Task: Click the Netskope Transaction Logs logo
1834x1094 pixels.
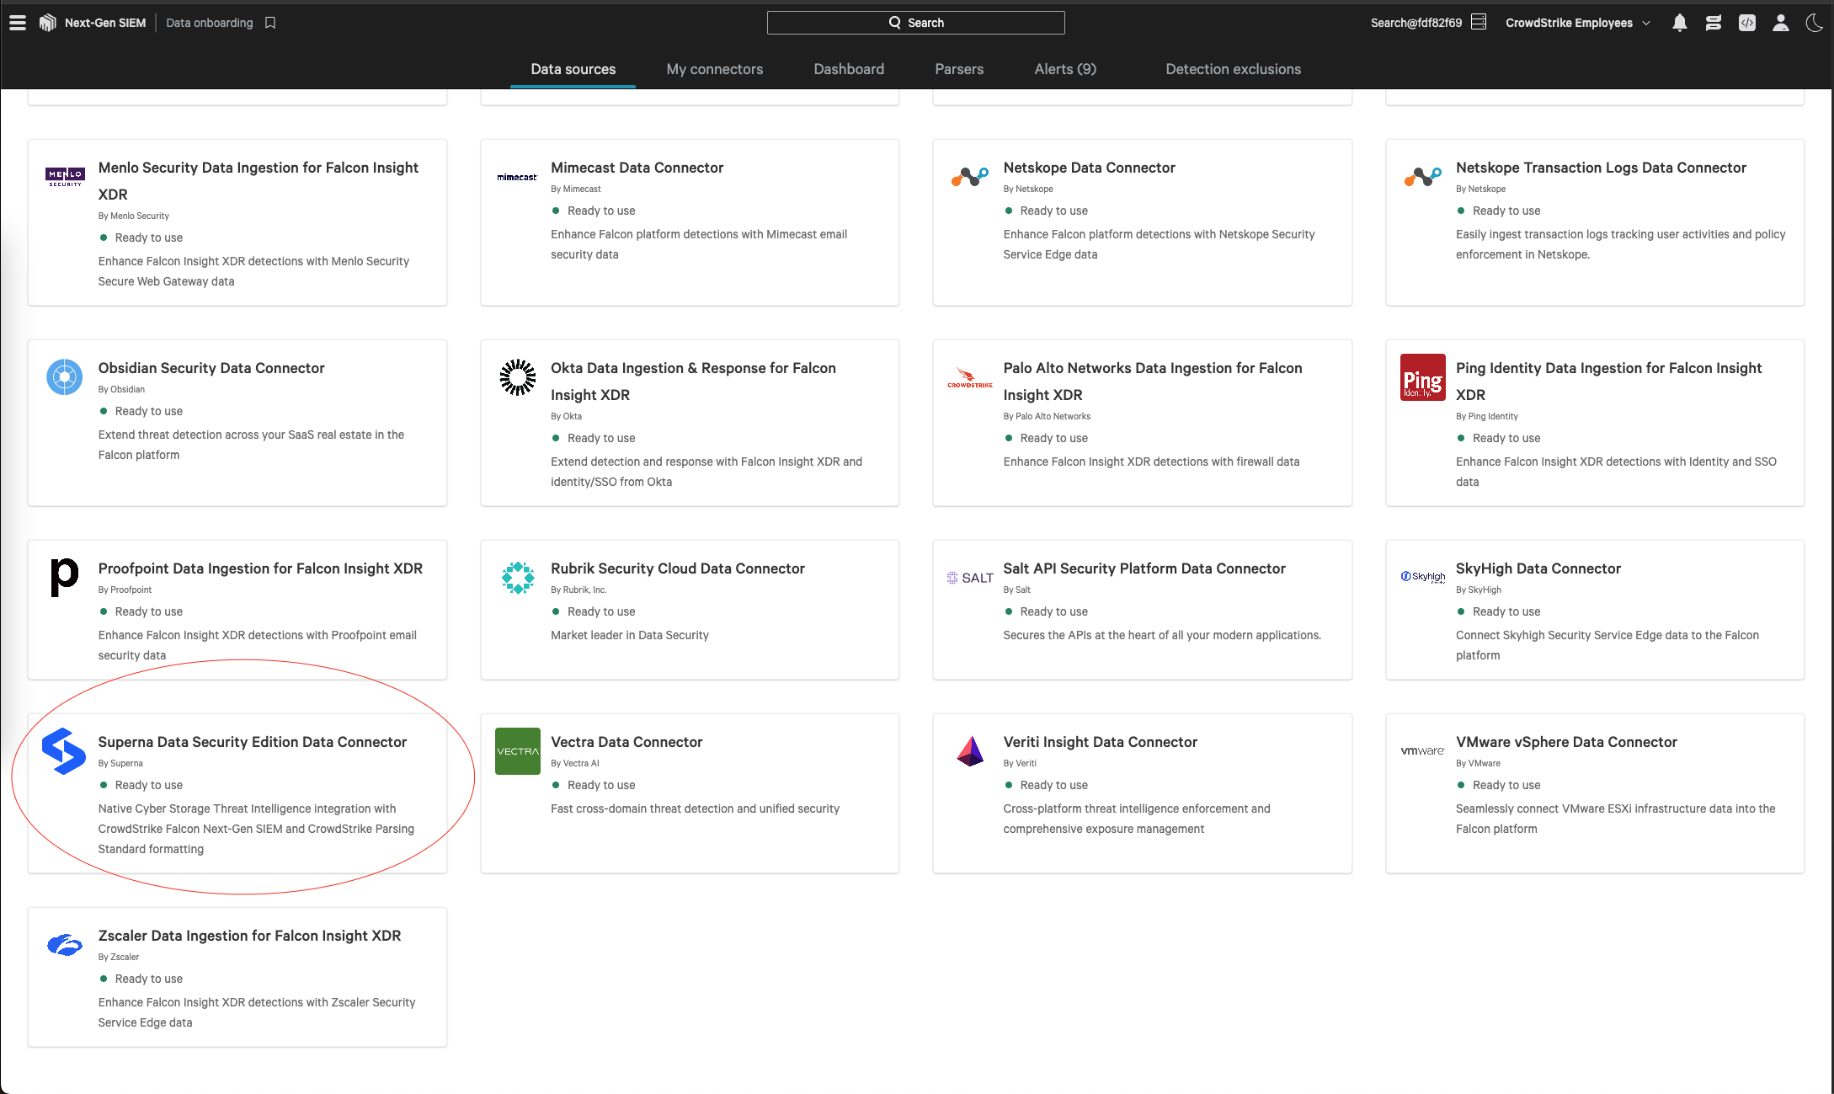Action: coord(1422,177)
